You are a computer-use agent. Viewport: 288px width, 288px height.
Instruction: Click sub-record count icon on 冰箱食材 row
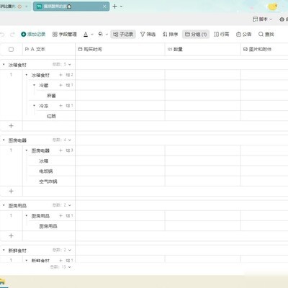(69, 75)
